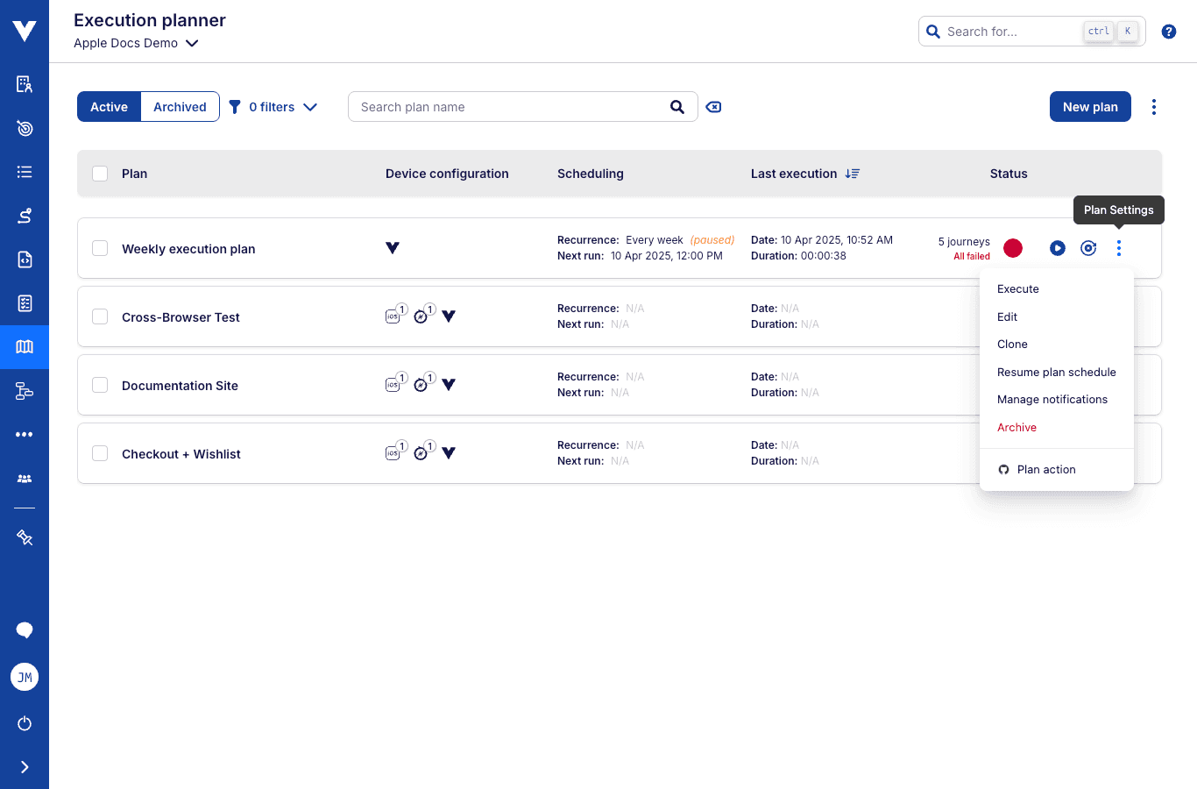
Task: Open the 0 filters dropdown
Action: pyautogui.click(x=273, y=106)
